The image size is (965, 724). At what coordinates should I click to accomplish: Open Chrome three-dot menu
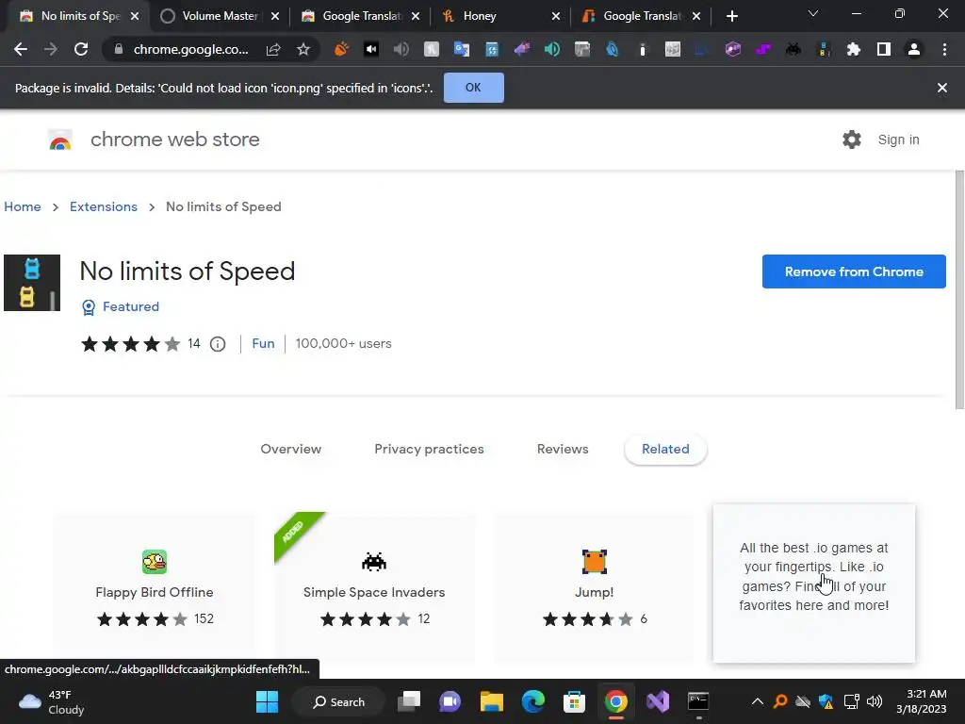pos(944,49)
